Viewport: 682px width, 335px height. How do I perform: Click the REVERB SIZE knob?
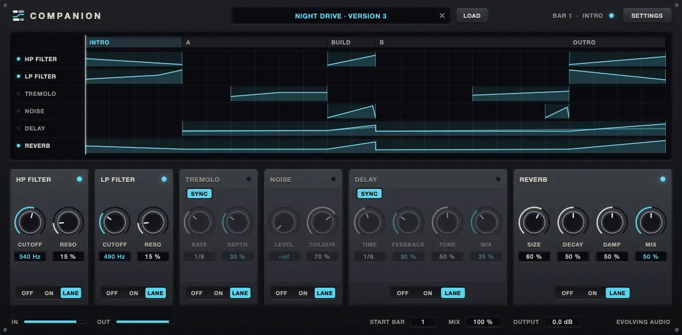click(533, 222)
